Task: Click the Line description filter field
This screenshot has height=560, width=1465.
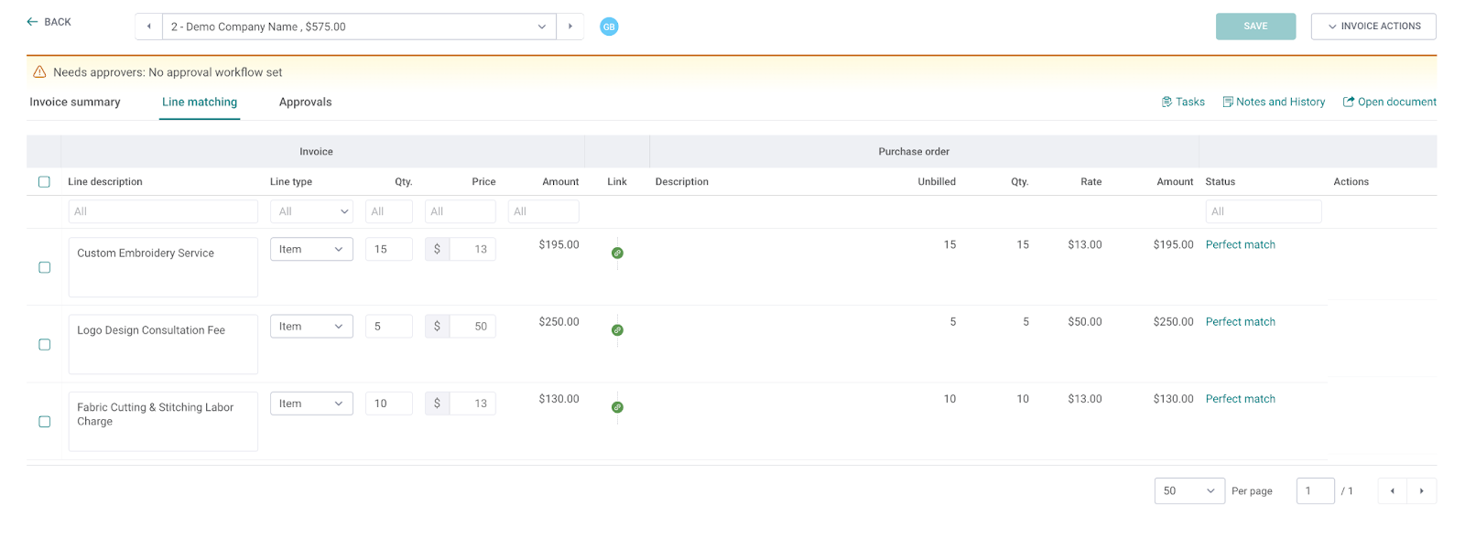Action: pyautogui.click(x=163, y=211)
